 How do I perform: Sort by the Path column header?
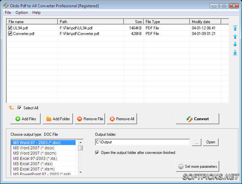tap(90, 21)
